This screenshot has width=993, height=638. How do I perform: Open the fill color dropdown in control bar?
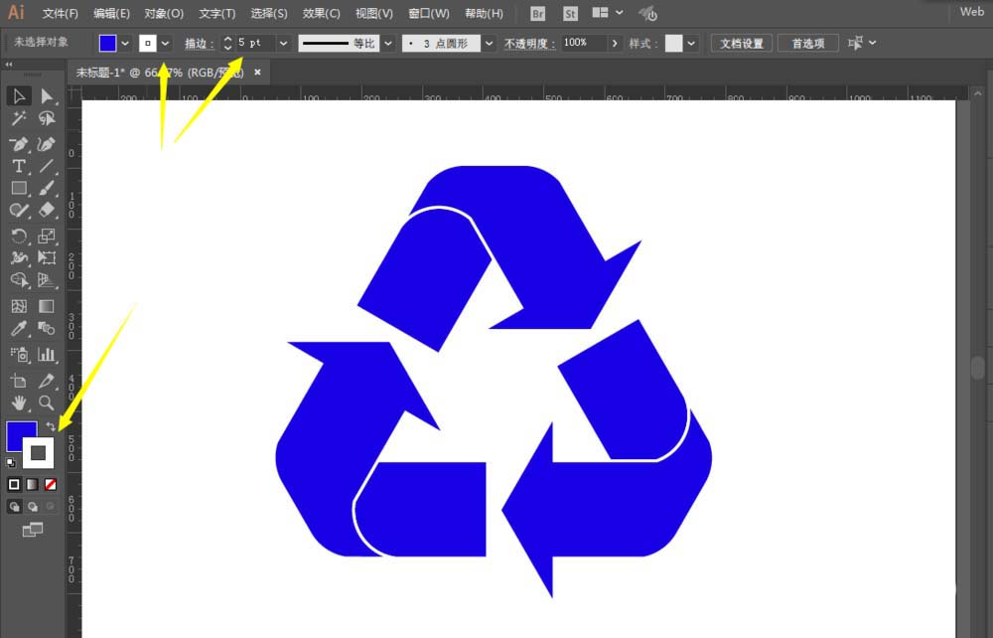click(125, 43)
